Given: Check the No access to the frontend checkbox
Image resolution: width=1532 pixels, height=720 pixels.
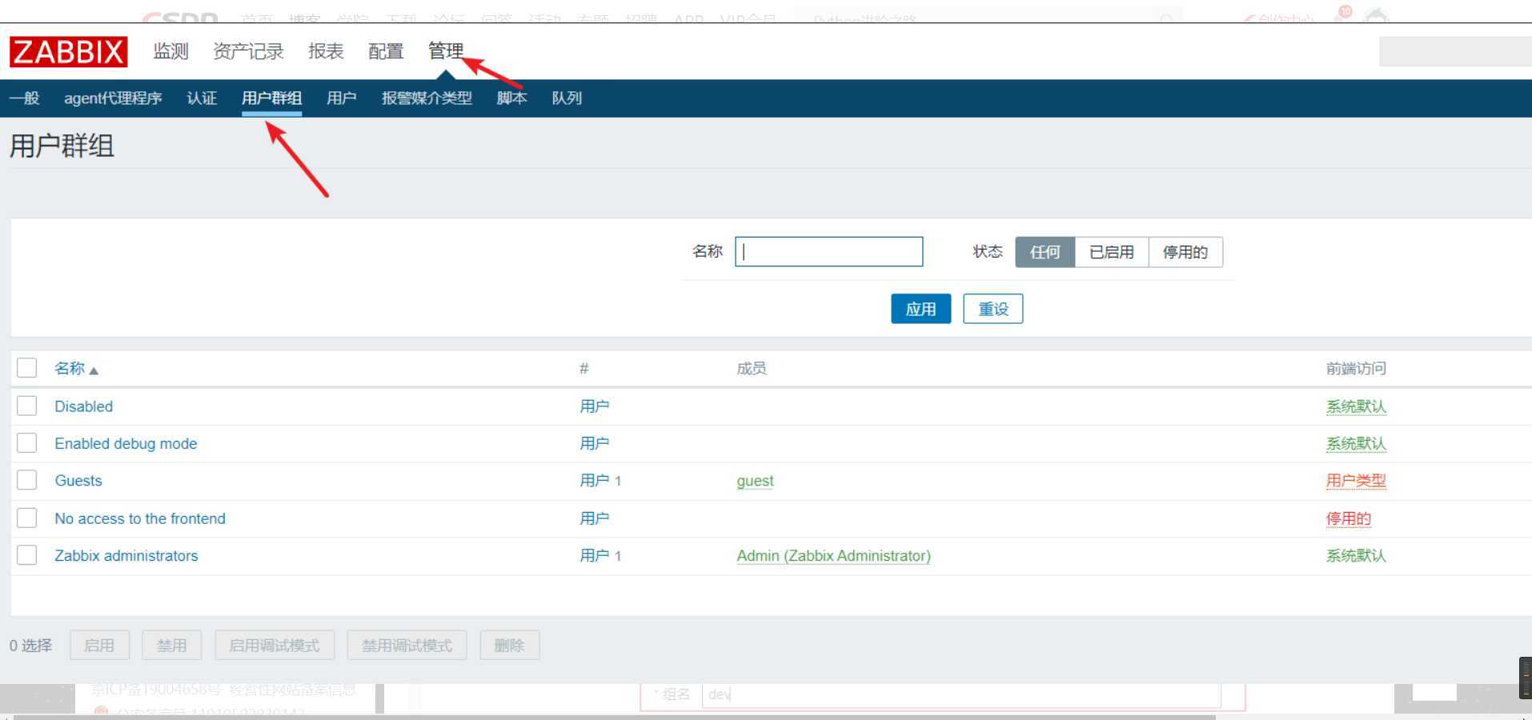Looking at the screenshot, I should 27,518.
